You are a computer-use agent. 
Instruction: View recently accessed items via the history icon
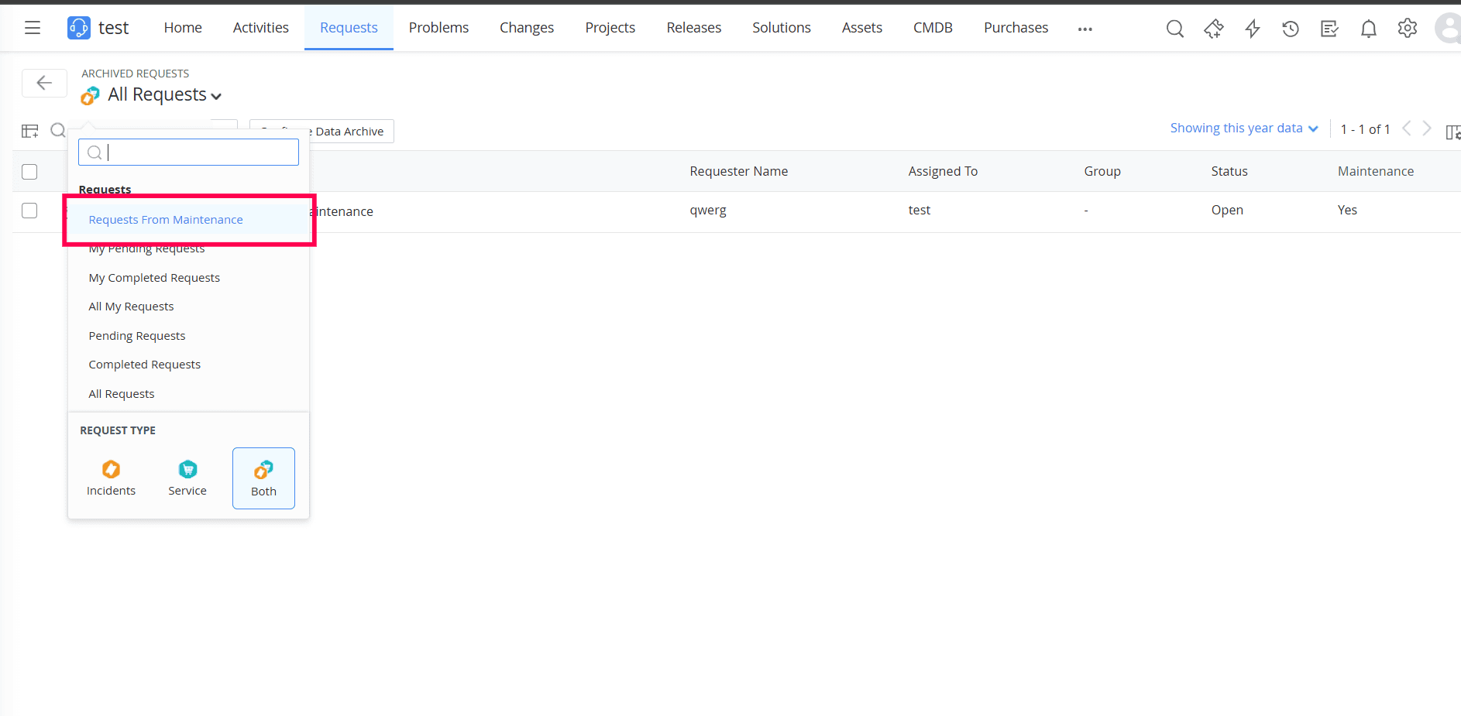coord(1291,29)
